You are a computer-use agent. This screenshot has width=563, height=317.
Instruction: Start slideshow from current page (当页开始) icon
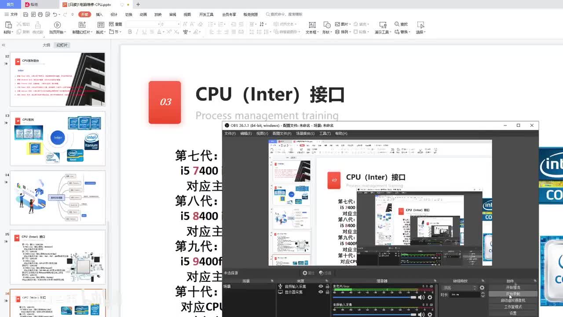(x=57, y=25)
